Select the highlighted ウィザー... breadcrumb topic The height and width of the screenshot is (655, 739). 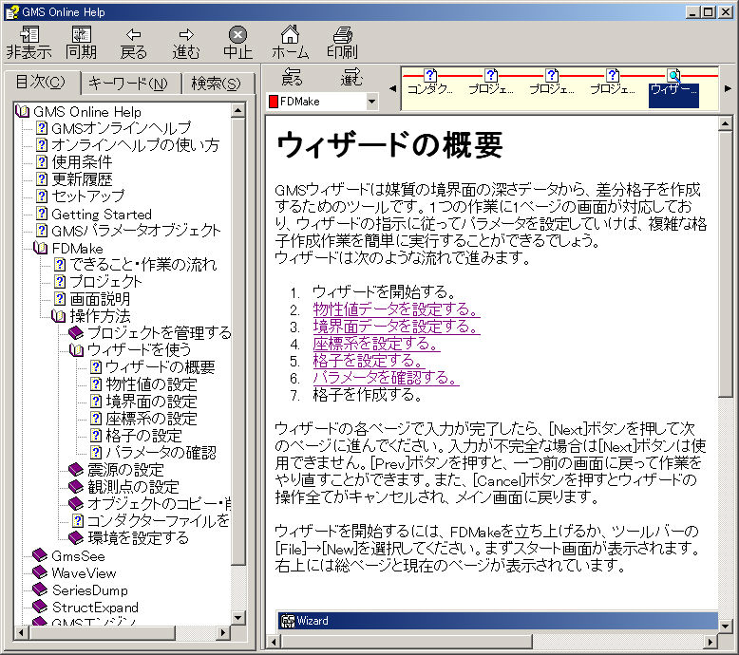673,88
